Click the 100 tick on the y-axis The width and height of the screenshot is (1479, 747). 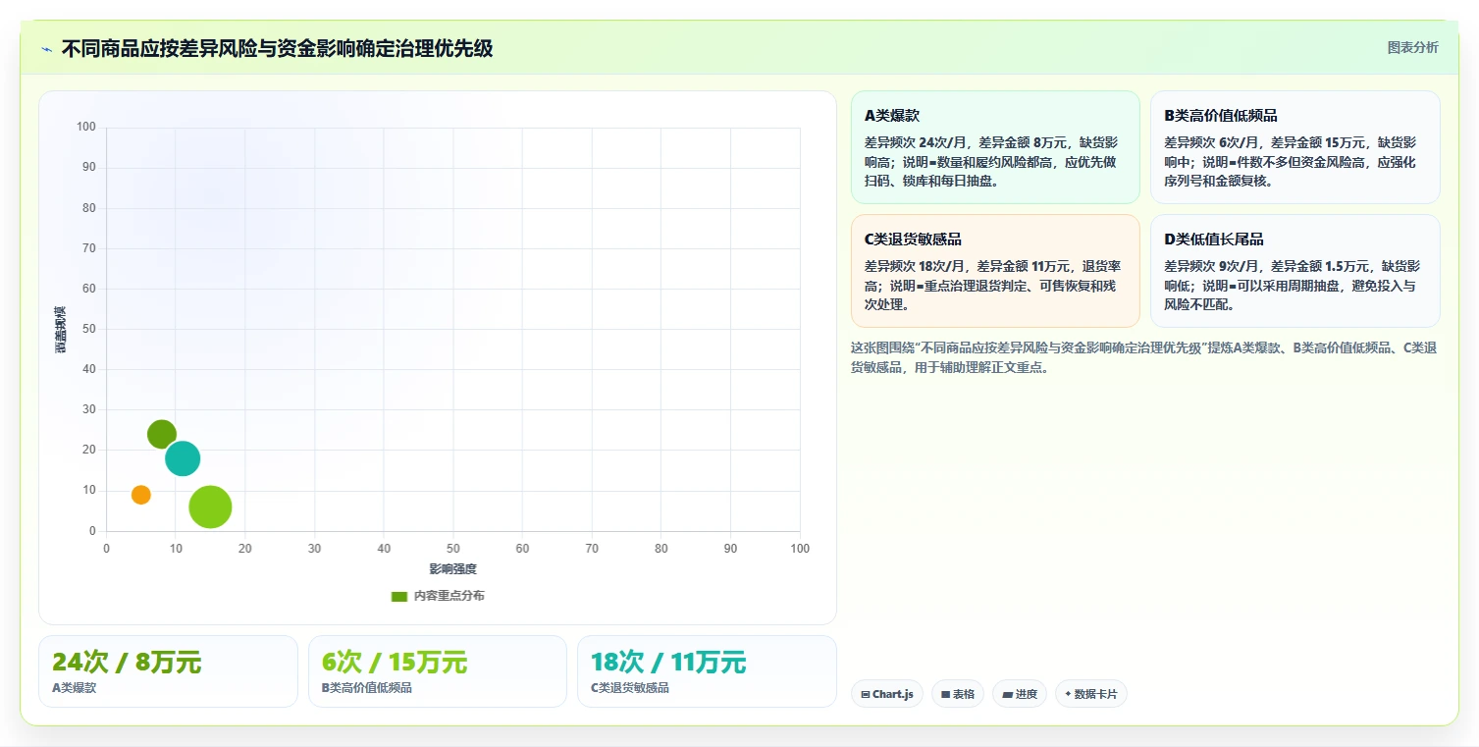coord(86,127)
